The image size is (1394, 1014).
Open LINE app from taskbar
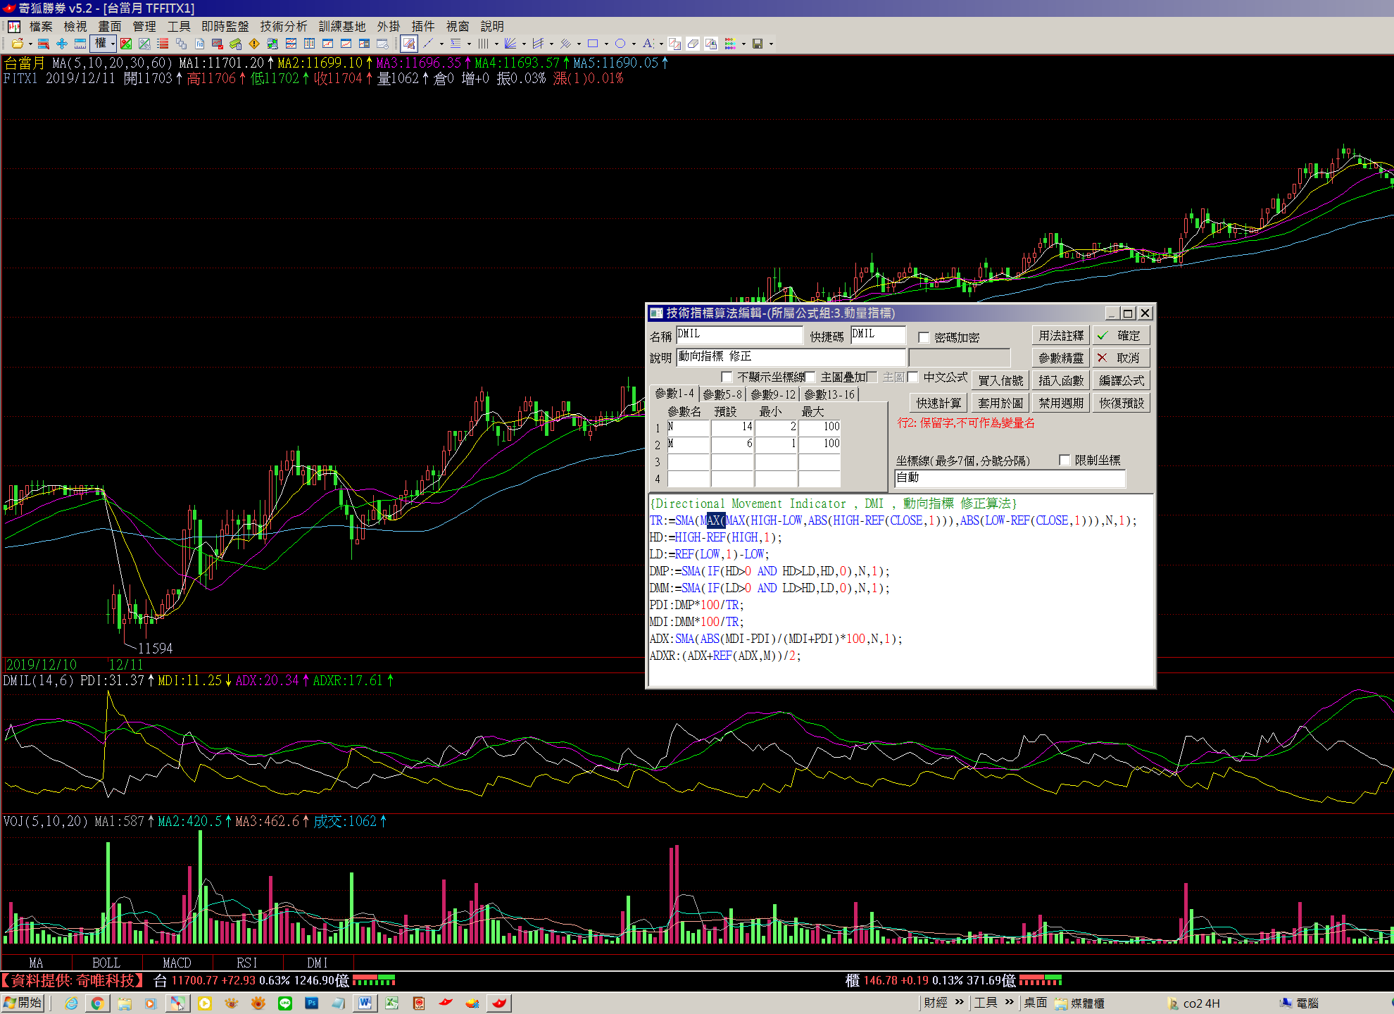coord(285,1003)
